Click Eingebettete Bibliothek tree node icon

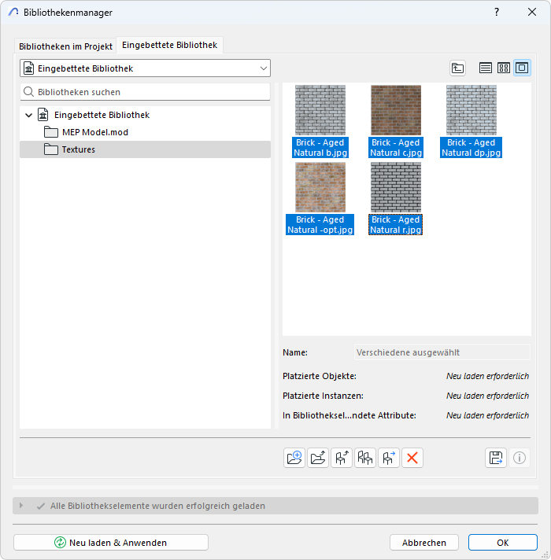tap(43, 115)
